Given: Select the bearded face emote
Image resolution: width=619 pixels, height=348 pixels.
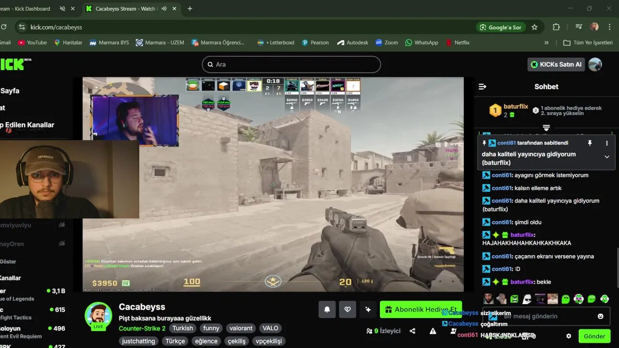Looking at the screenshot, I should 488,299.
